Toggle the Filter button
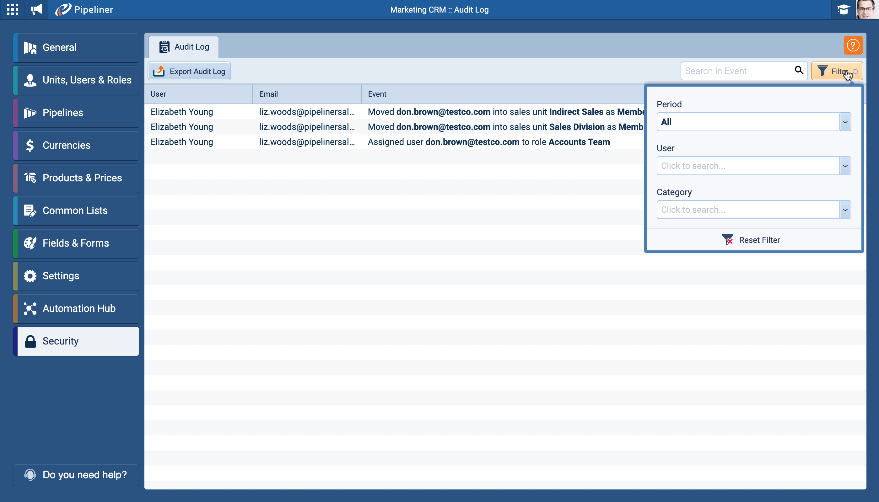 point(837,71)
